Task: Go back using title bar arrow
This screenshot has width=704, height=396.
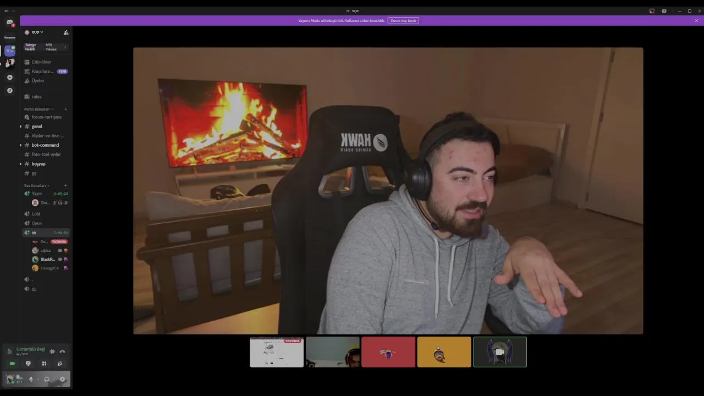Action: pos(6,11)
